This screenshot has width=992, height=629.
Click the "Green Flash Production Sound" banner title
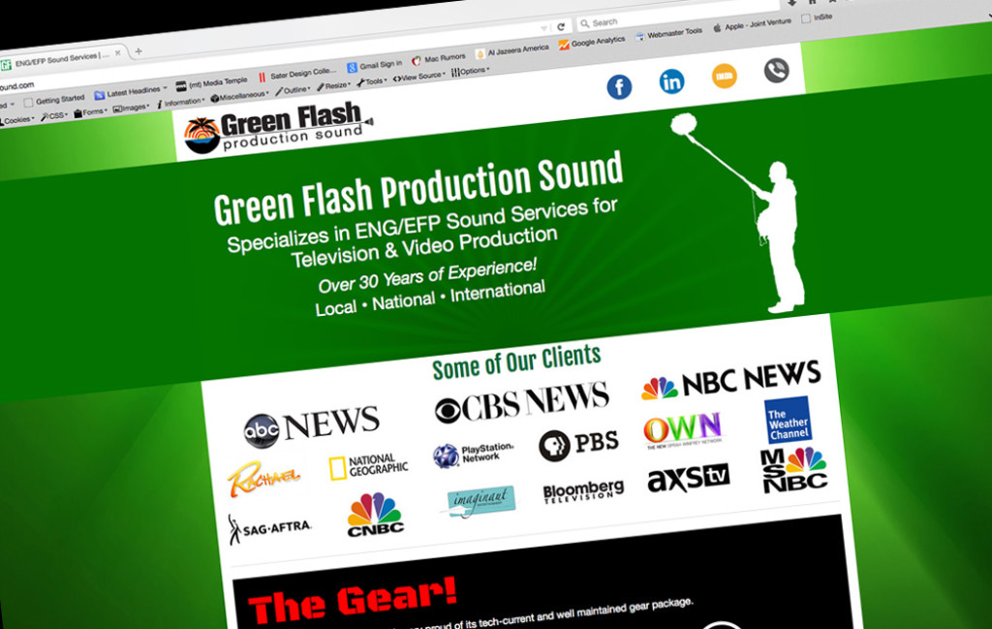click(x=418, y=188)
